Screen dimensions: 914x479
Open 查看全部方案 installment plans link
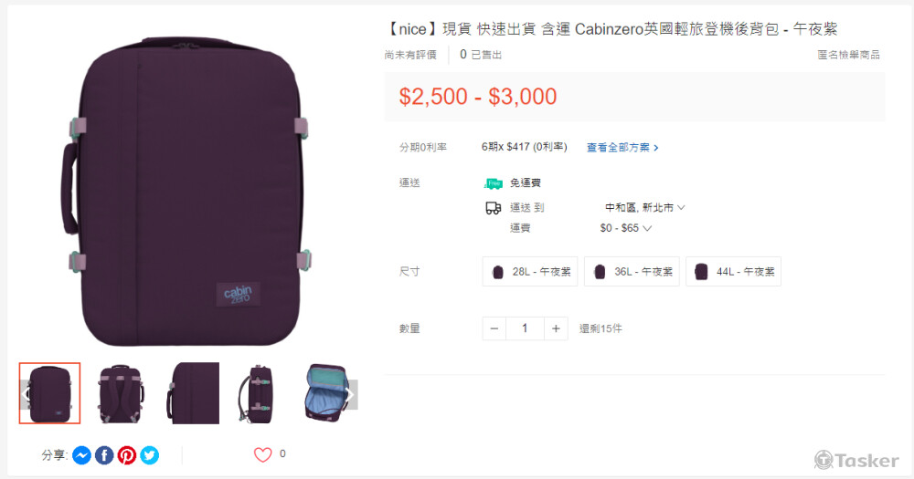[622, 148]
